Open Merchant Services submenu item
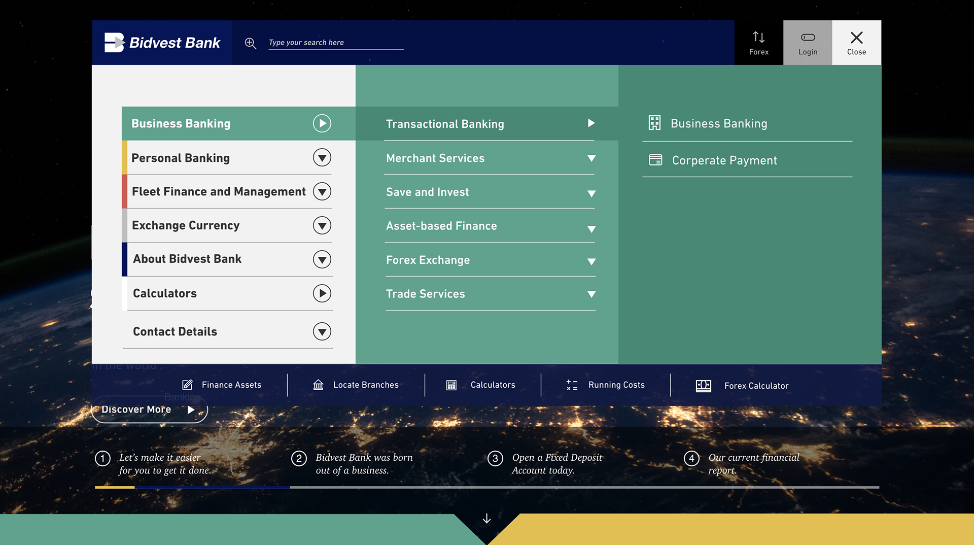The image size is (974, 545). tap(435, 158)
